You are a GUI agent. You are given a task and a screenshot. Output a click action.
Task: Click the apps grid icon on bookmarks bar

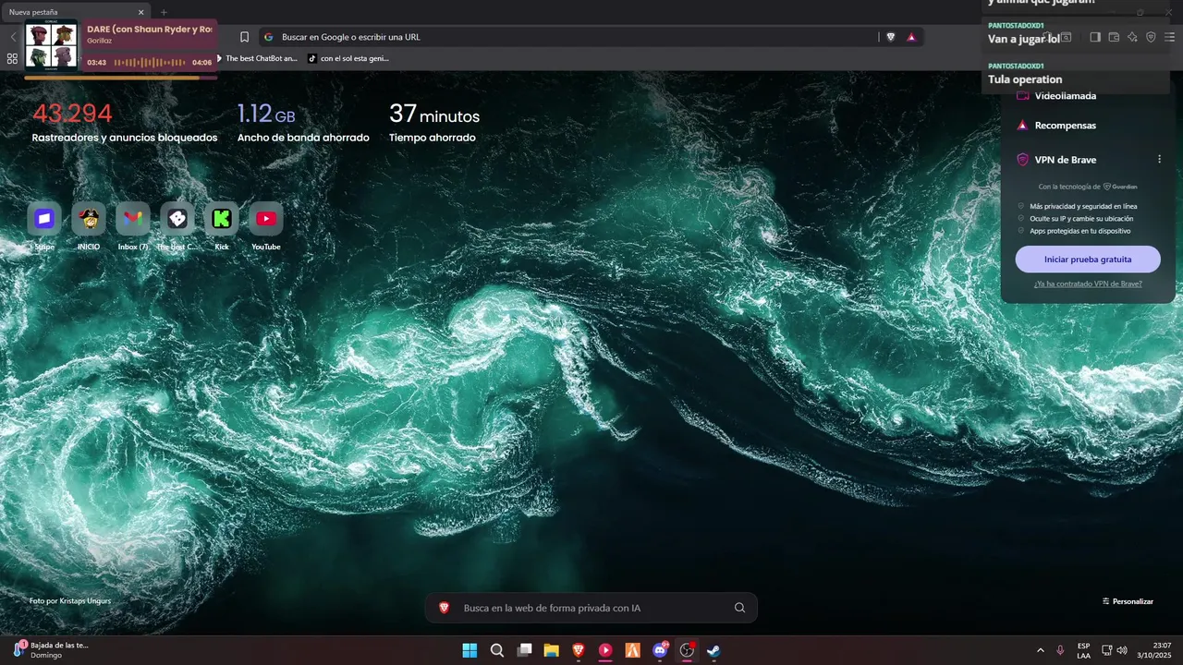(12, 58)
